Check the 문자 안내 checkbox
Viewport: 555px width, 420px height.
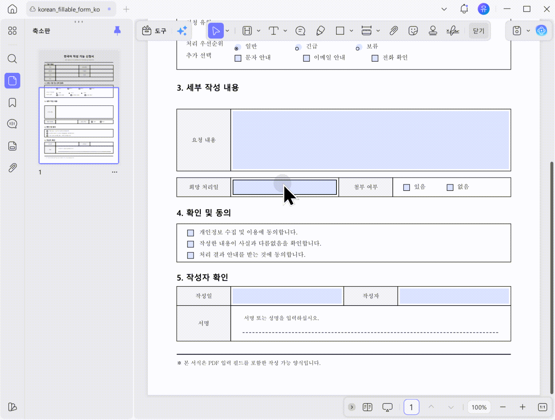[x=238, y=58]
